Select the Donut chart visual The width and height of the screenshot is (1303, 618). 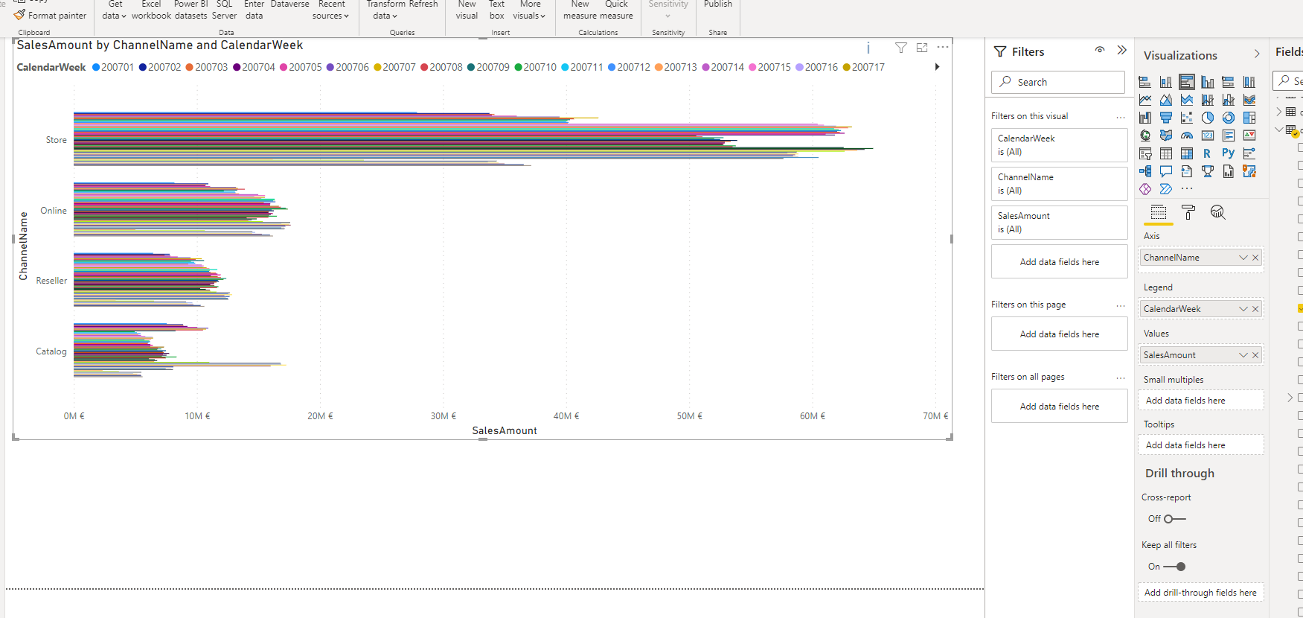(x=1229, y=118)
